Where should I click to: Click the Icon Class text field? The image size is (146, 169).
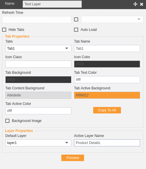[x=38, y=64]
